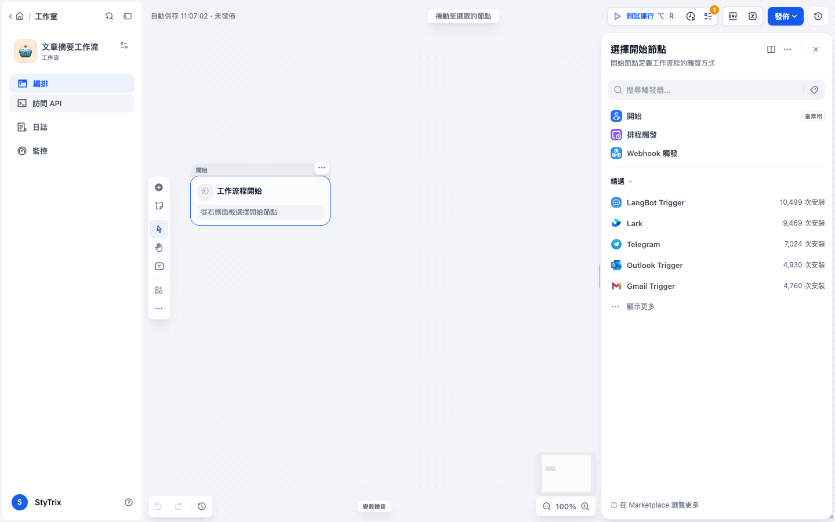Open the start node three-dot menu

322,168
